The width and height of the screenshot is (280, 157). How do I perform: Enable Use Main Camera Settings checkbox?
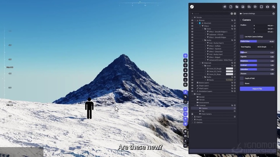click(242, 37)
